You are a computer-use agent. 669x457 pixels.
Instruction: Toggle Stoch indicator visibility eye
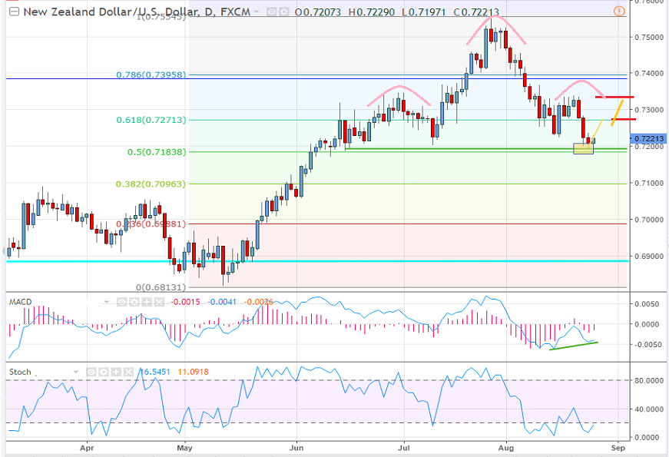[x=91, y=372]
